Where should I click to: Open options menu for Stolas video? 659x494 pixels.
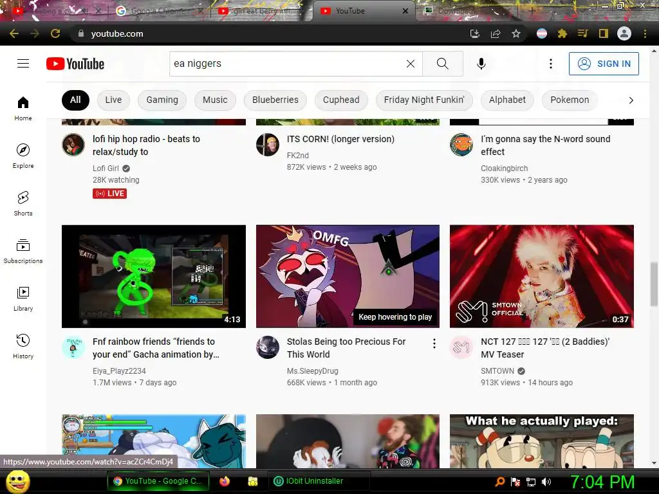(434, 343)
